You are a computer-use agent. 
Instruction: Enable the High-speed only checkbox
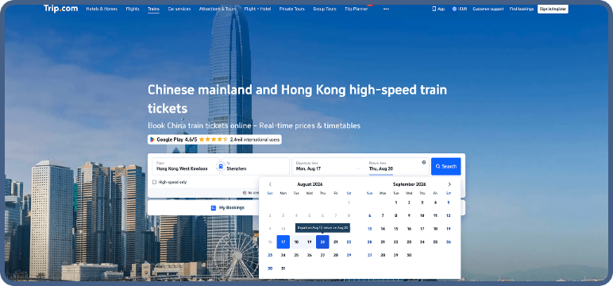pyautogui.click(x=154, y=182)
